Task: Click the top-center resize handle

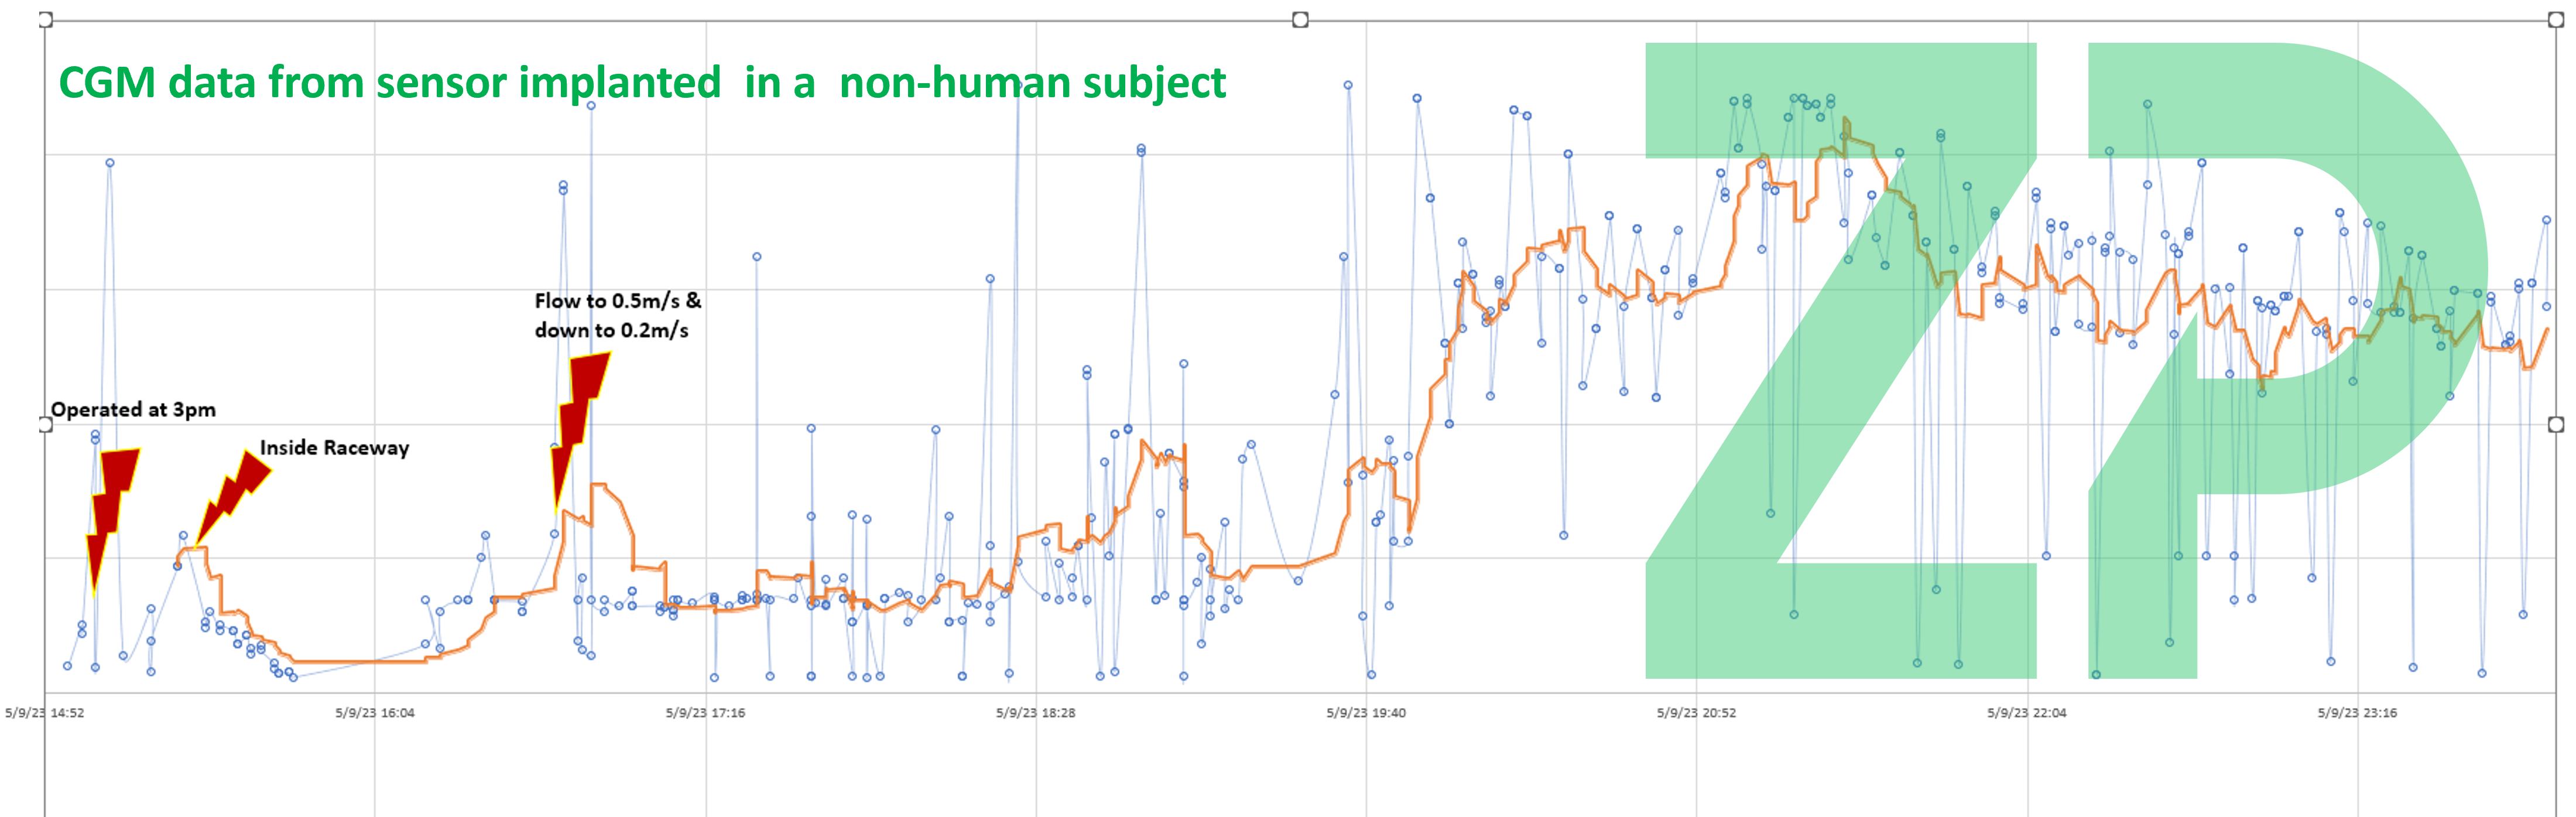Action: pyautogui.click(x=1300, y=20)
